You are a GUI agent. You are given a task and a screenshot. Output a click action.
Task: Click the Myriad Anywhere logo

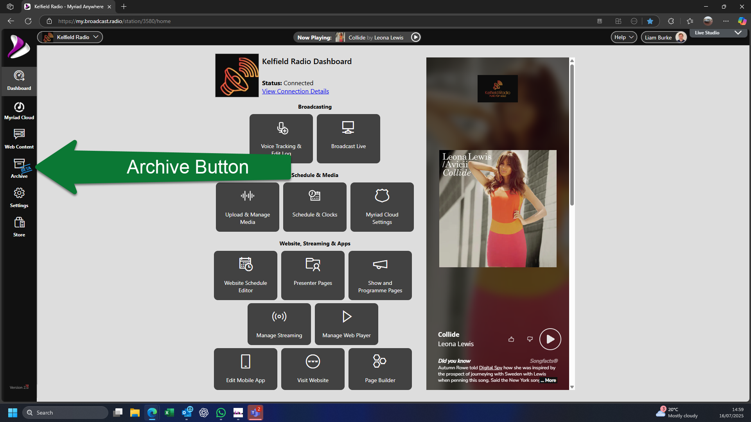pos(19,47)
